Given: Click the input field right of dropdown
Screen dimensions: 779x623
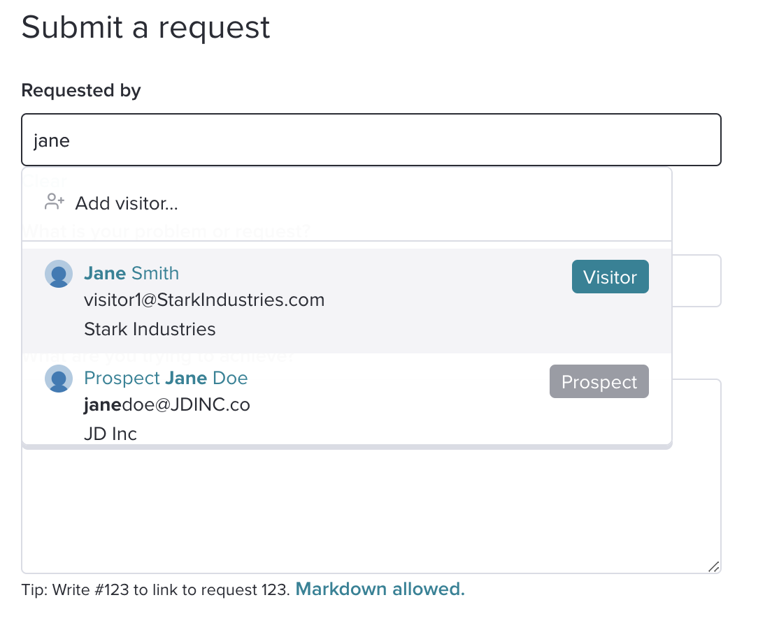Looking at the screenshot, I should click(696, 281).
